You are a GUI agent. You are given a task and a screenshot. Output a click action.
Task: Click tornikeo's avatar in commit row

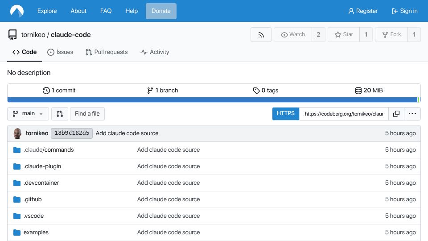click(17, 133)
